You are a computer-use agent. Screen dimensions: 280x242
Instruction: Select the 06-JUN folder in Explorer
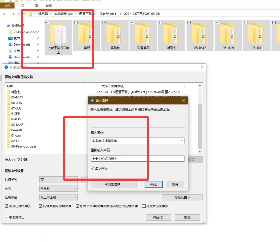point(228,36)
